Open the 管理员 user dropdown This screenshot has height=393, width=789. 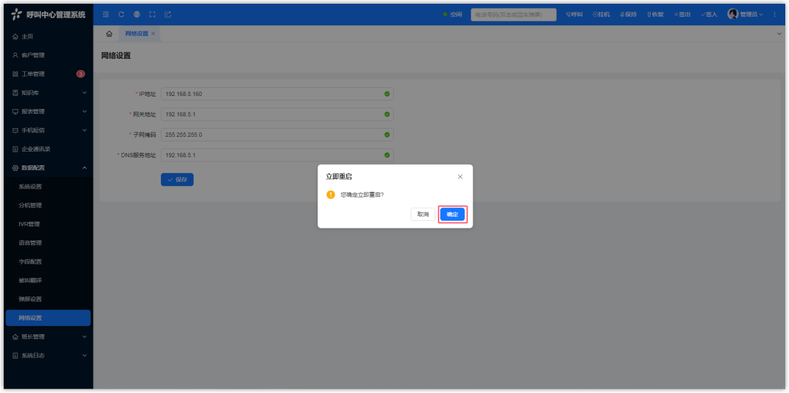pyautogui.click(x=745, y=14)
